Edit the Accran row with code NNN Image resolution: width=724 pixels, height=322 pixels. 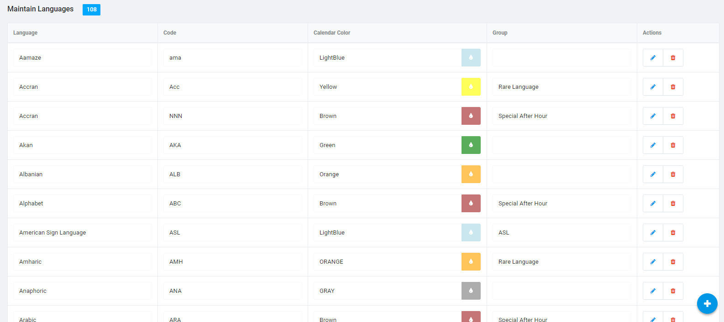pyautogui.click(x=653, y=116)
